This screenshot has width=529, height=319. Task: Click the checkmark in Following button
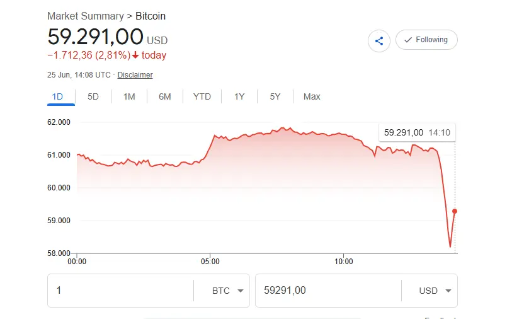[408, 40]
